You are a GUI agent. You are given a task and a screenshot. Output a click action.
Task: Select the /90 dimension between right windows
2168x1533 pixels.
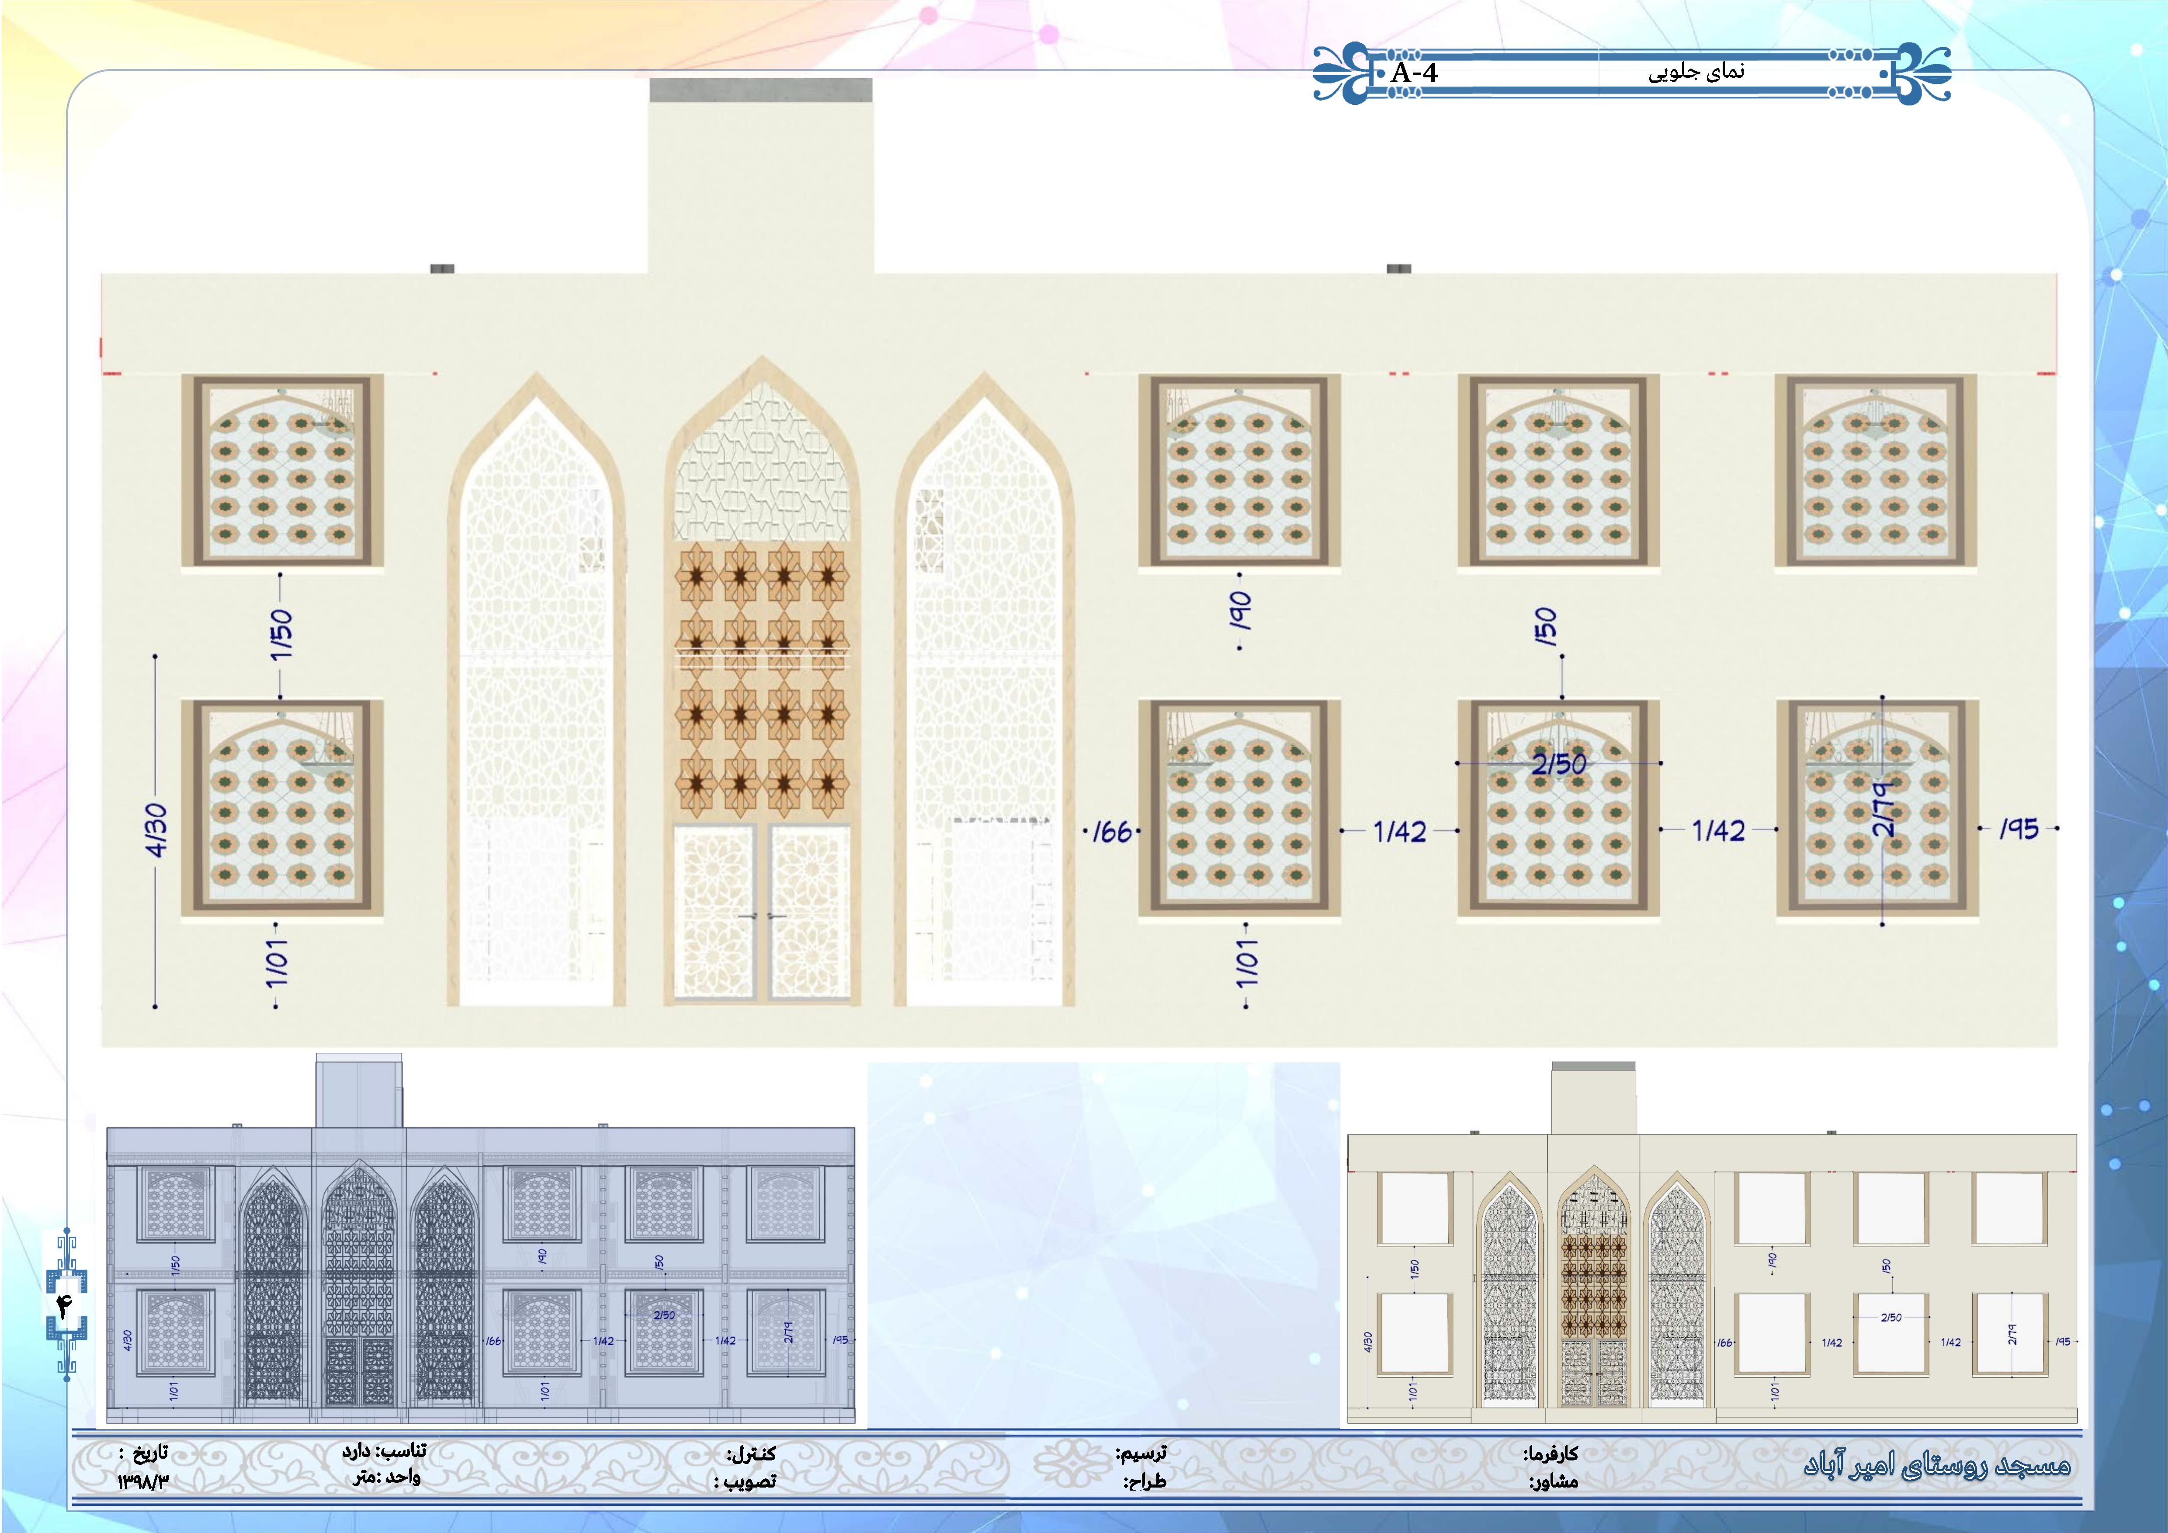click(x=1240, y=611)
